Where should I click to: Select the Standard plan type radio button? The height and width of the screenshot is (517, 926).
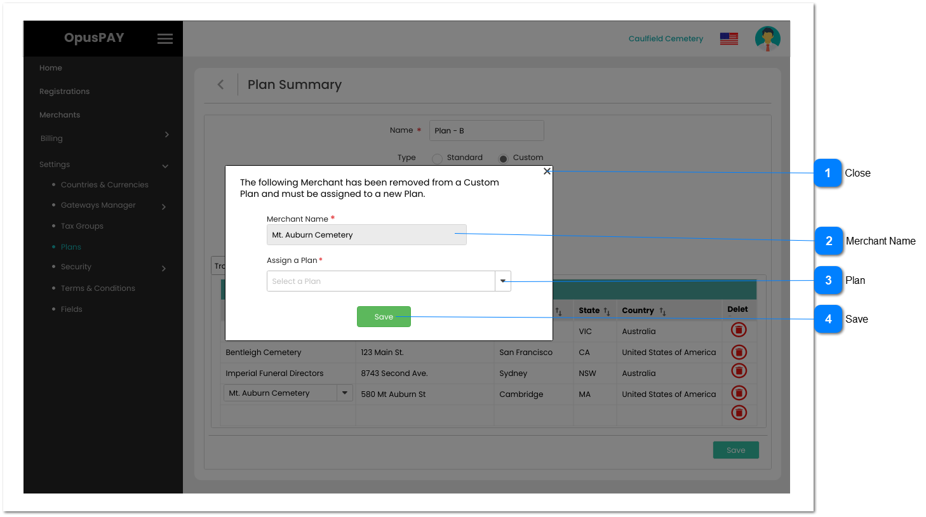click(x=437, y=158)
